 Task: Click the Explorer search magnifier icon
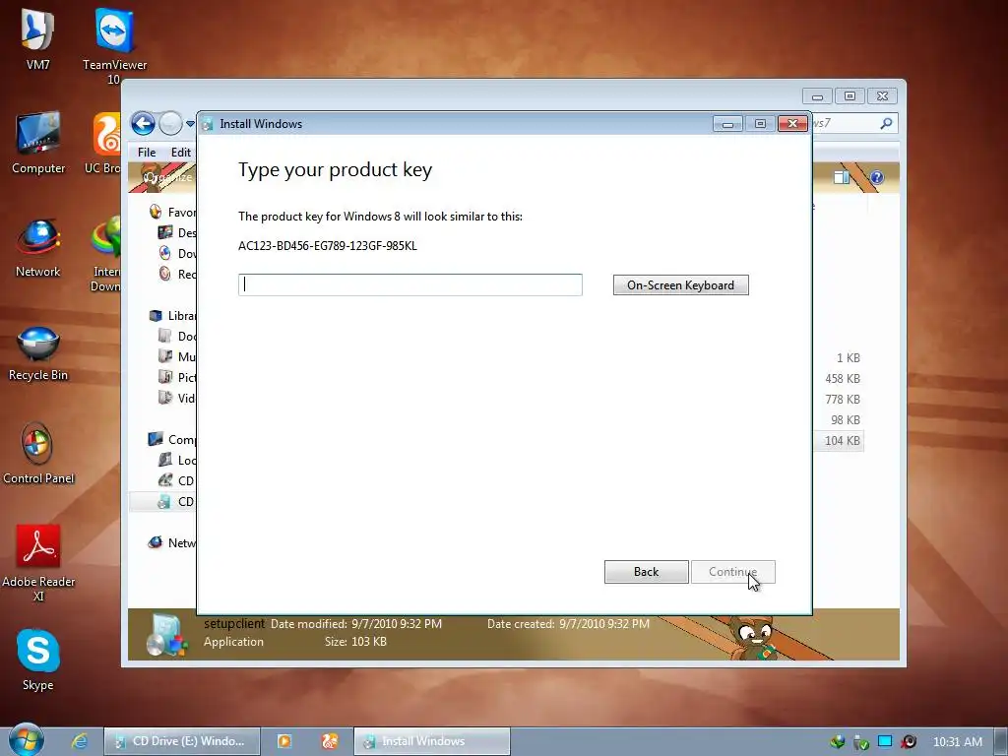point(886,123)
